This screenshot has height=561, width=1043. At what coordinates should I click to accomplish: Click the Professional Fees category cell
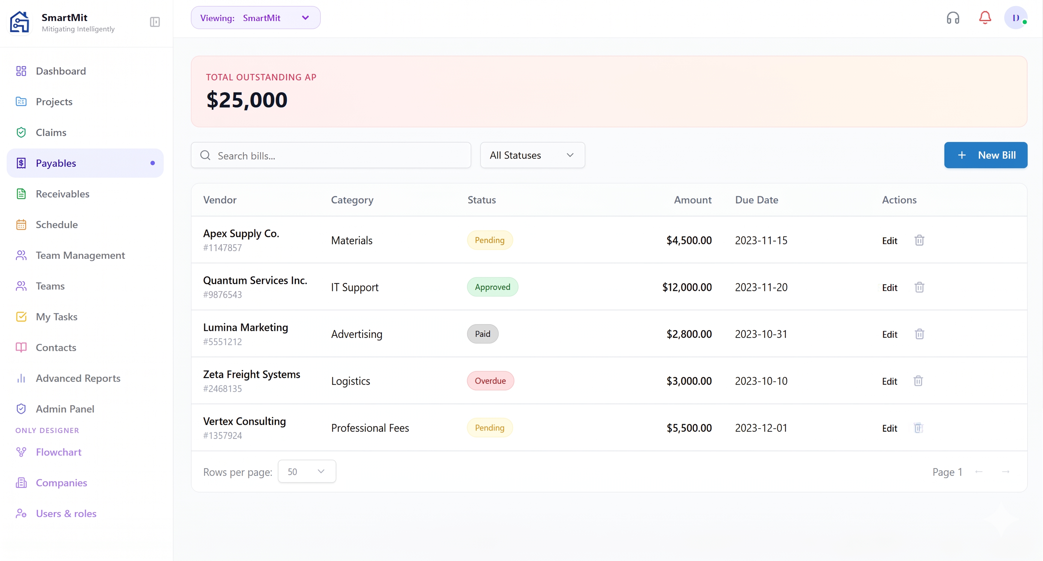tap(370, 428)
